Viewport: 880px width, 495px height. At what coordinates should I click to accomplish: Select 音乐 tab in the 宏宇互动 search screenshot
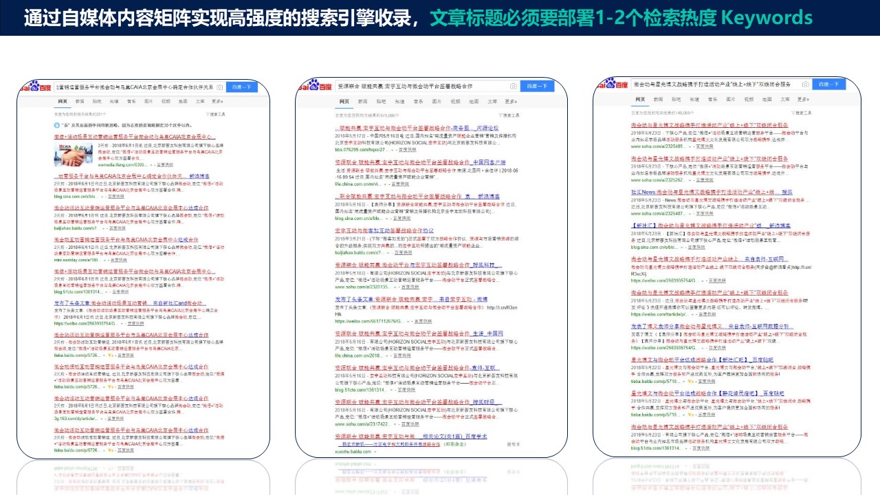(x=418, y=102)
